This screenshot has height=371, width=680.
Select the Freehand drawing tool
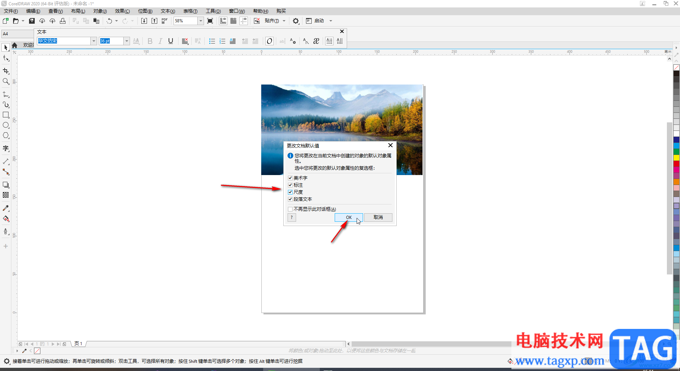tap(6, 94)
